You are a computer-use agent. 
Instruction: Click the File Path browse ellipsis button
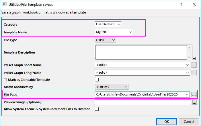194,94
